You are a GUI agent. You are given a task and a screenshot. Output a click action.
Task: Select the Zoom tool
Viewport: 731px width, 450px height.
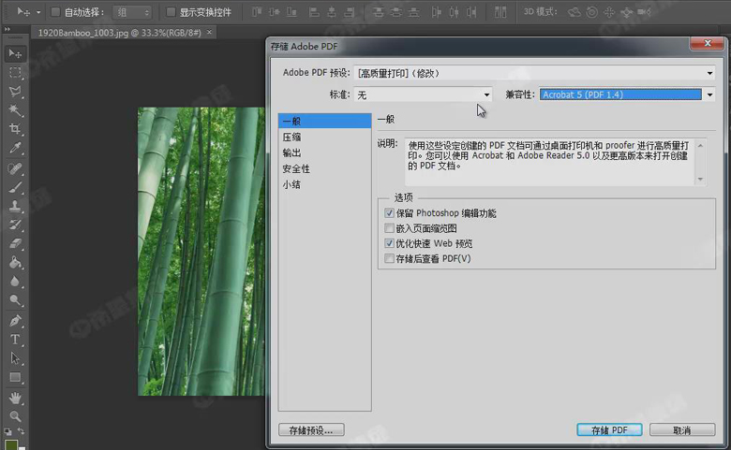click(x=16, y=415)
